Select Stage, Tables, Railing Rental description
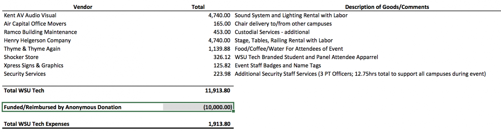The width and height of the screenshot is (501, 132). [284, 40]
